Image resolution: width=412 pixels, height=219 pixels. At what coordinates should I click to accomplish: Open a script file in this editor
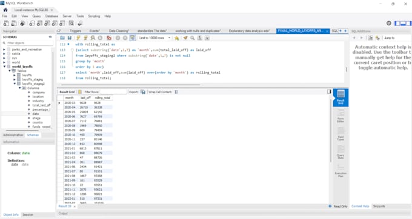coord(62,38)
